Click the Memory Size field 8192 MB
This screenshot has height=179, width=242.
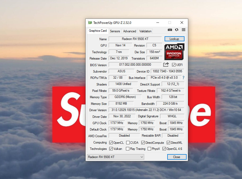121,104
